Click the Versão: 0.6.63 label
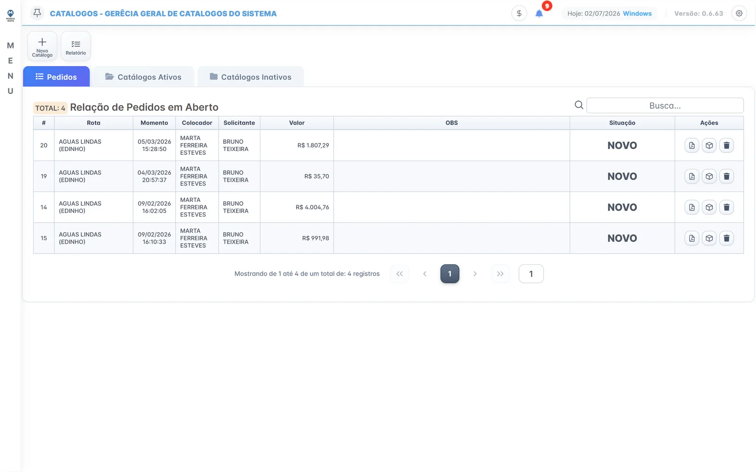The image size is (756, 472). (698, 13)
